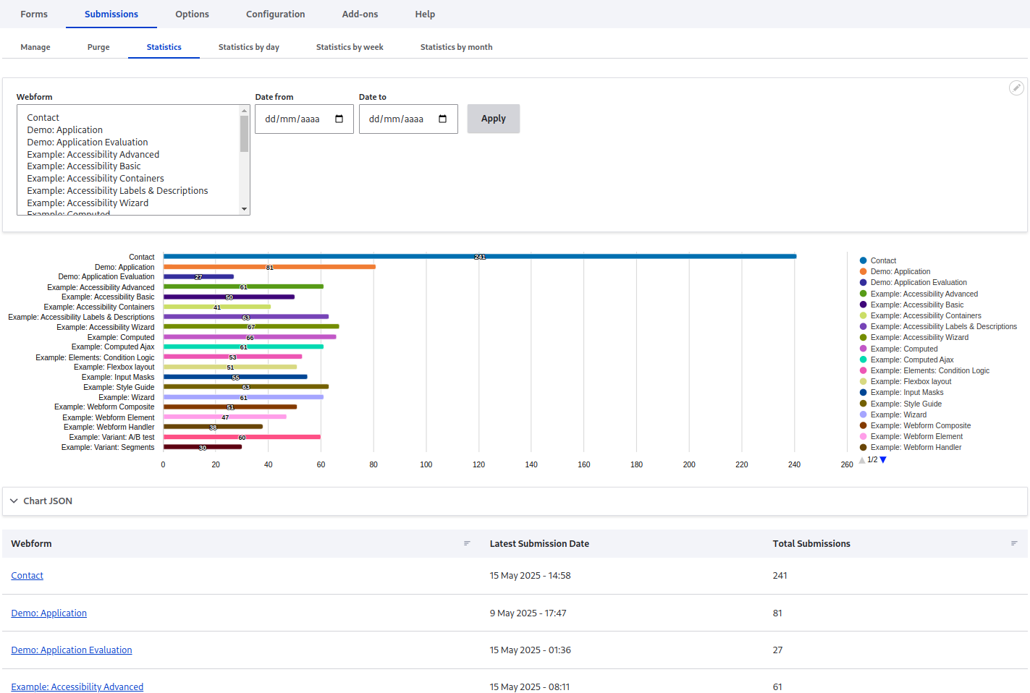Sort the table by Total Submissions header
Screen dimensions: 1030x693
tap(811, 543)
